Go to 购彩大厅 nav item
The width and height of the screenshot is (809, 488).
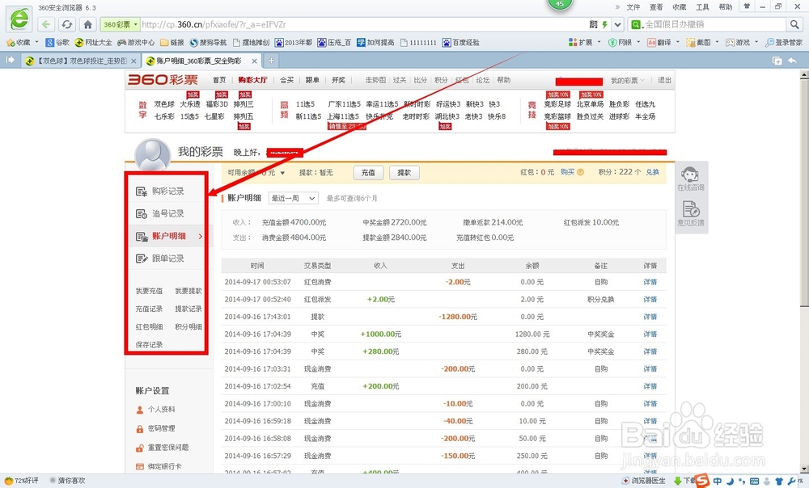[252, 80]
